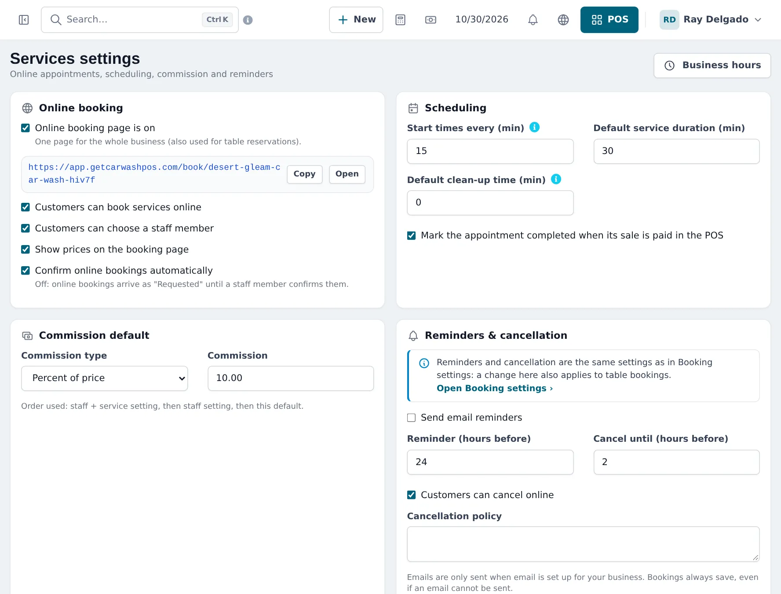The image size is (781, 594).
Task: Uncheck Show prices on the booking page
Action: (x=26, y=249)
